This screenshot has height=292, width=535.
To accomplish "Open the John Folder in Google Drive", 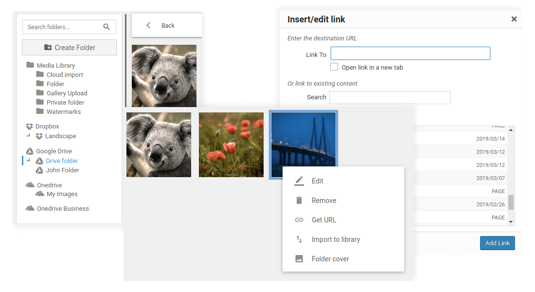I will point(62,170).
